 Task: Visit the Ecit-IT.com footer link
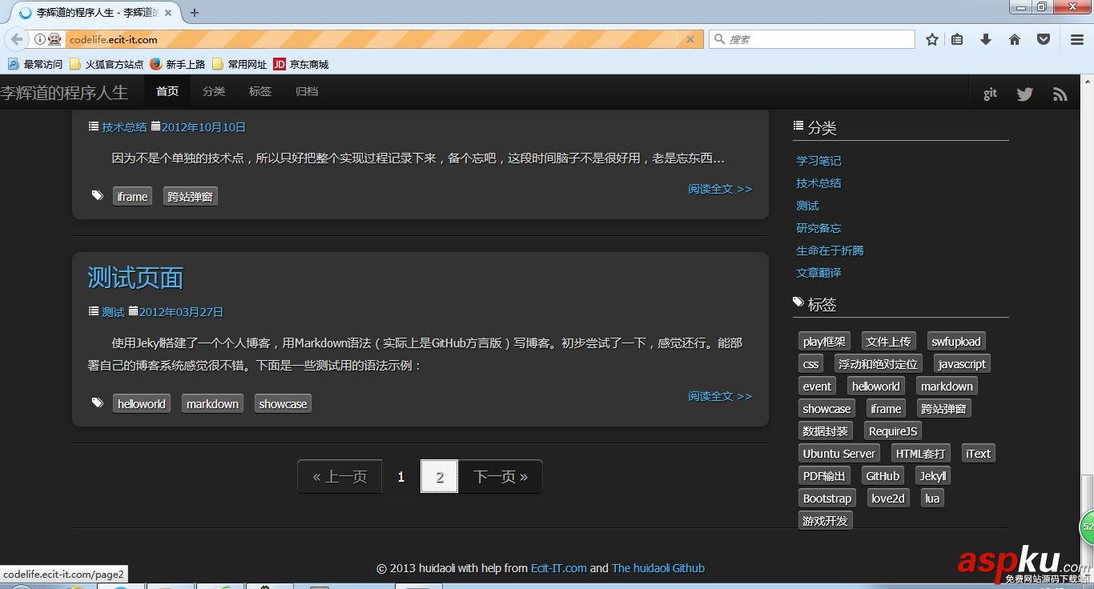click(x=559, y=568)
